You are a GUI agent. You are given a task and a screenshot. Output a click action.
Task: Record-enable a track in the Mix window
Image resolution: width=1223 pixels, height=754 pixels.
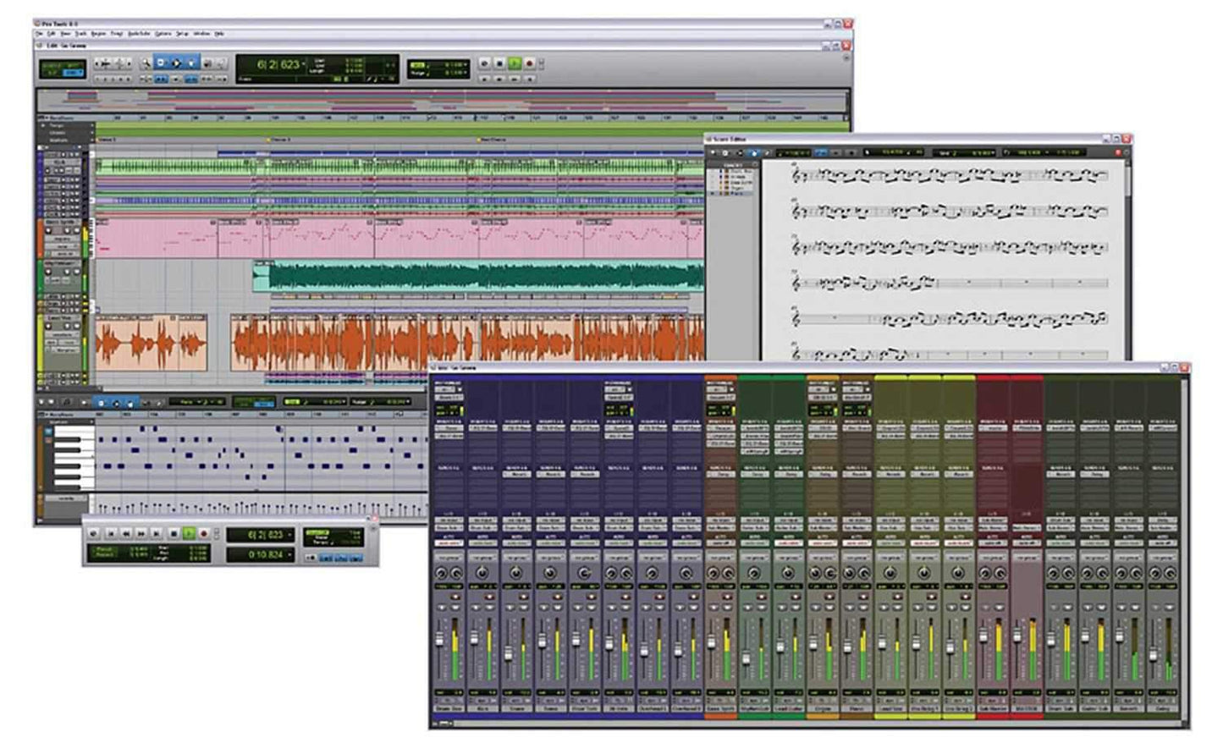click(x=455, y=596)
